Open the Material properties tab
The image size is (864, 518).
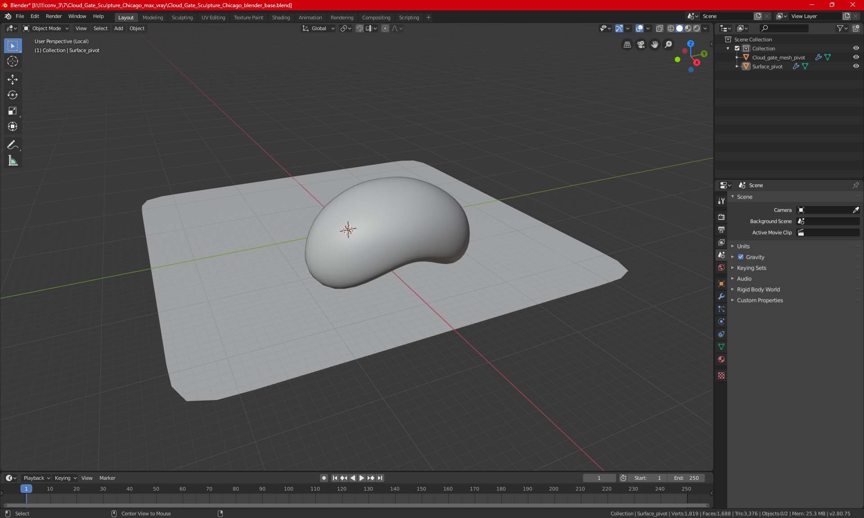point(721,359)
